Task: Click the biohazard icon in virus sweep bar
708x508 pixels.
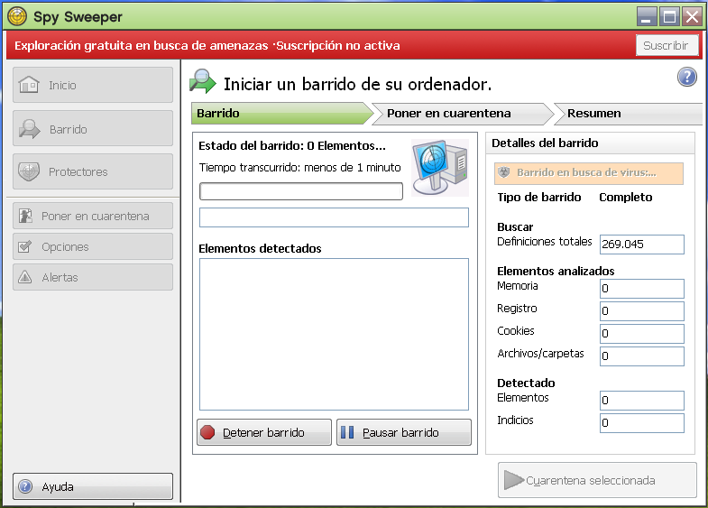Action: click(x=504, y=172)
